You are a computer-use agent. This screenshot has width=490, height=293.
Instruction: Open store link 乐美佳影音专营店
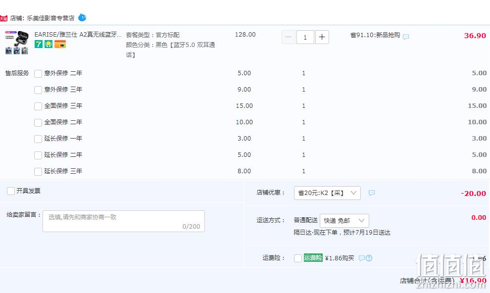click(50, 18)
